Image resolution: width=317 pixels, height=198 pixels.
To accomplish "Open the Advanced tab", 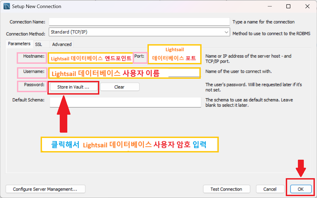I will click(62, 44).
